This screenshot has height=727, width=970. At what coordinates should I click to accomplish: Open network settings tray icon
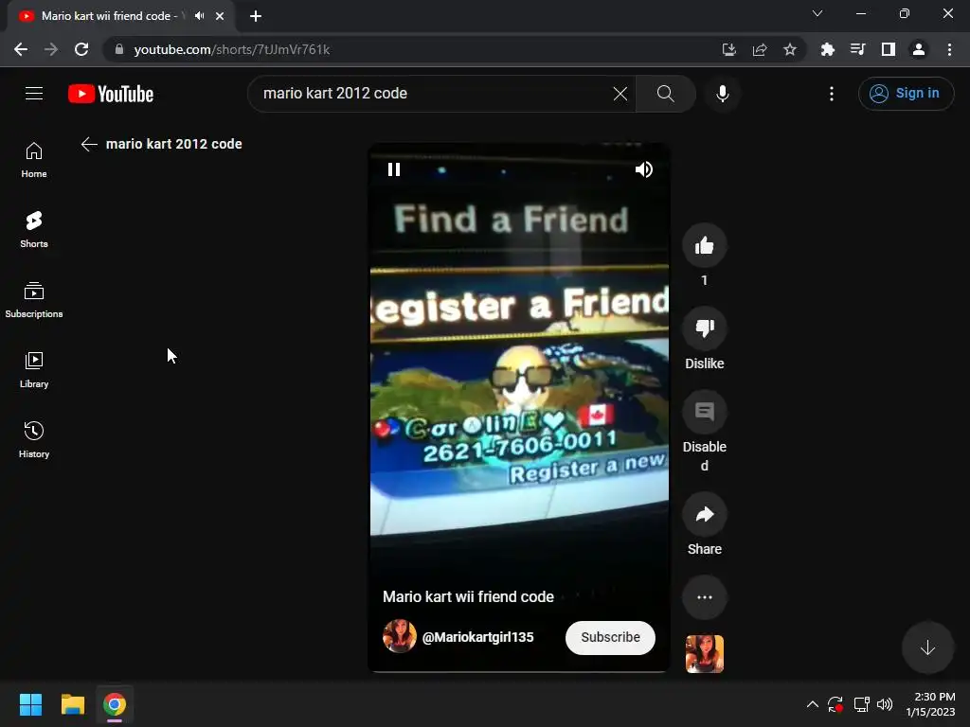click(861, 704)
